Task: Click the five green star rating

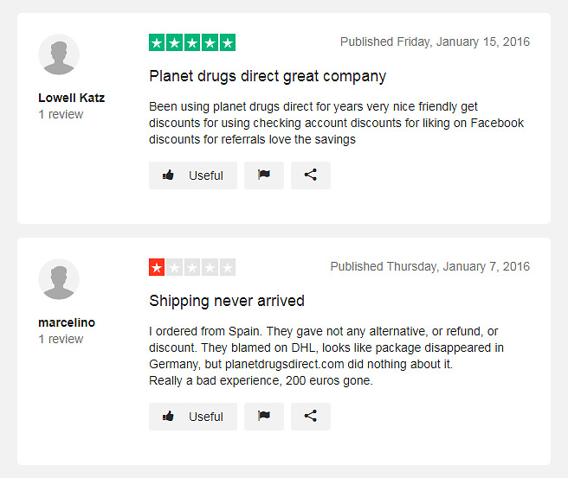Action: click(192, 42)
